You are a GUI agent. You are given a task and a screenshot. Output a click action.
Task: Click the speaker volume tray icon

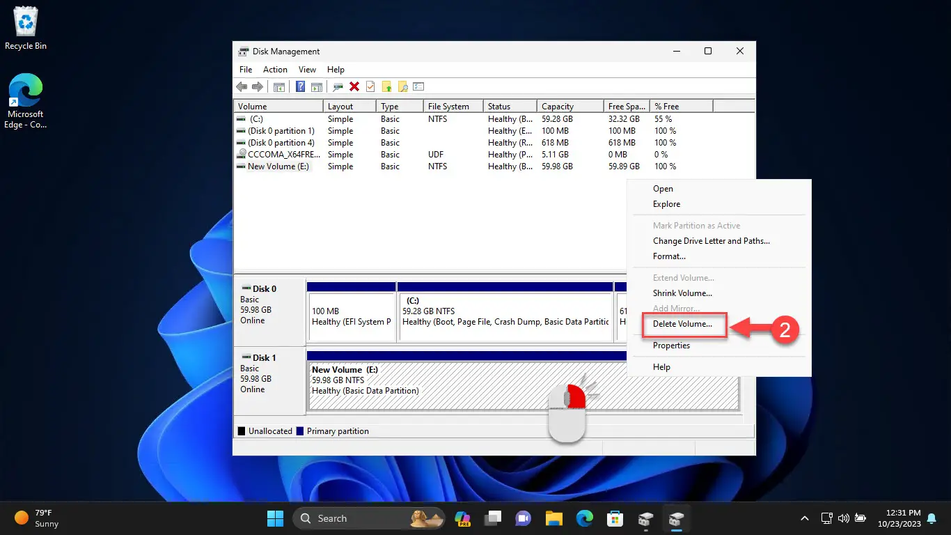coord(844,518)
